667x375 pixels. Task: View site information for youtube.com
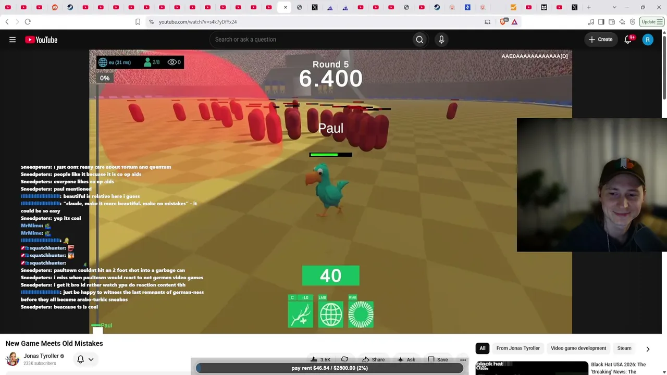[151, 22]
